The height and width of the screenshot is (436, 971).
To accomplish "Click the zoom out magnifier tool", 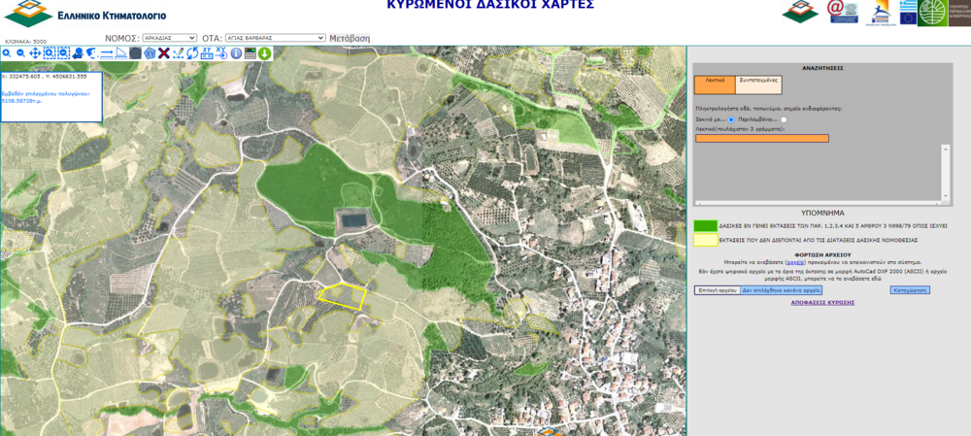I will (20, 53).
